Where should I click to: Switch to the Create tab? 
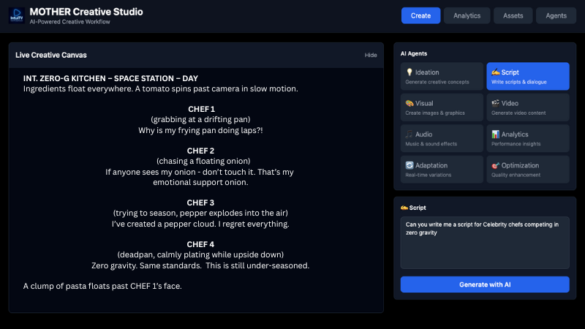[420, 15]
